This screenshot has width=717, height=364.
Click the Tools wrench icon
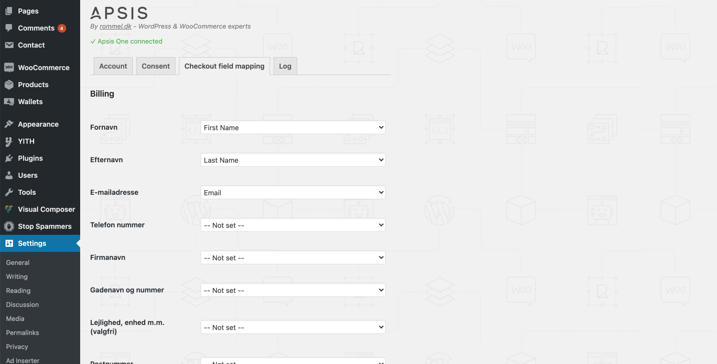click(x=9, y=192)
